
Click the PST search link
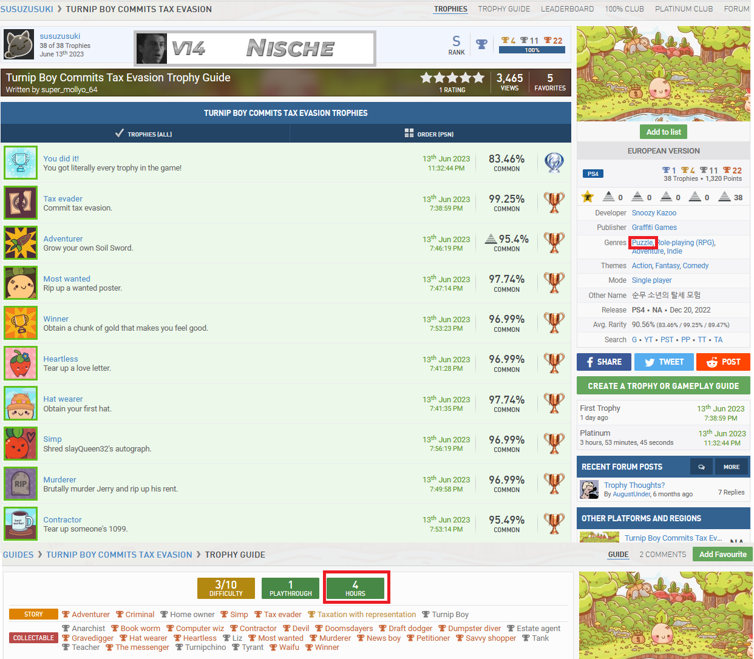tap(667, 340)
